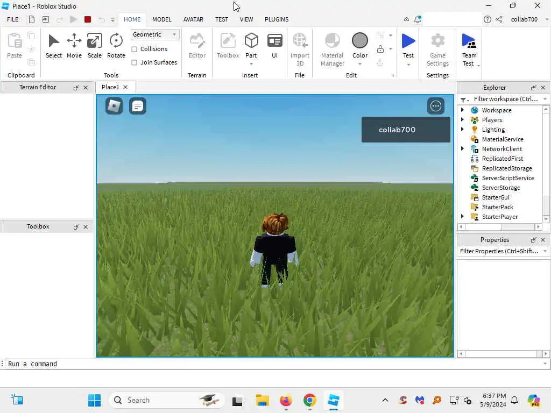
Task: Open the FILE menu
Action: click(x=13, y=19)
